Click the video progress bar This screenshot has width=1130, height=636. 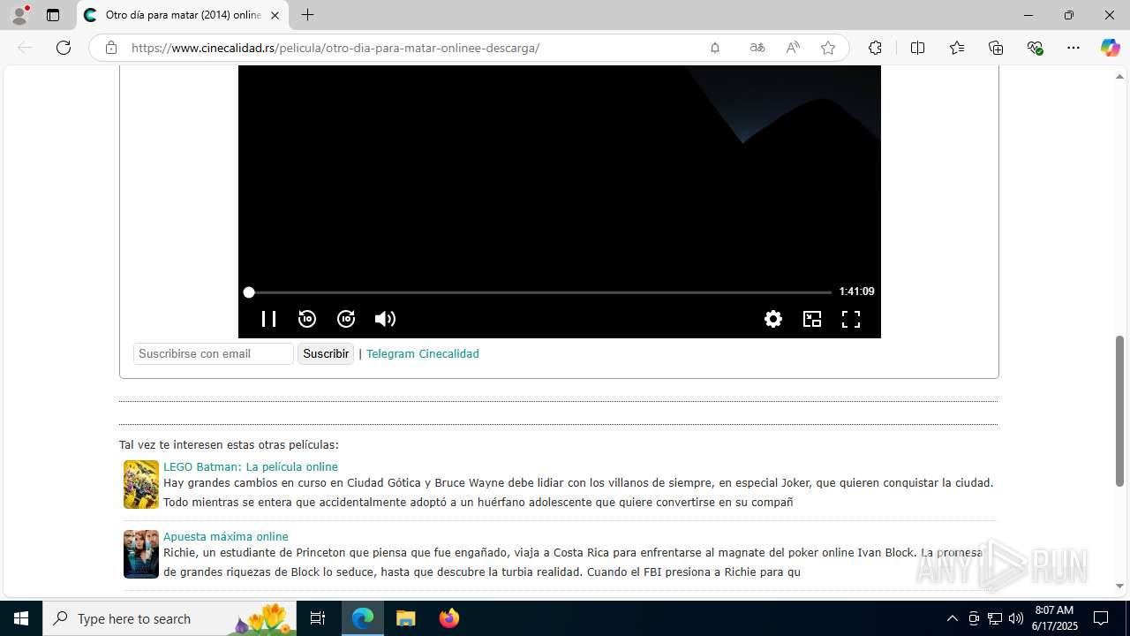click(540, 291)
